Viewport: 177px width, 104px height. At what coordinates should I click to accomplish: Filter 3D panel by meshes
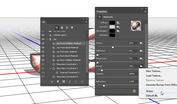point(62,27)
